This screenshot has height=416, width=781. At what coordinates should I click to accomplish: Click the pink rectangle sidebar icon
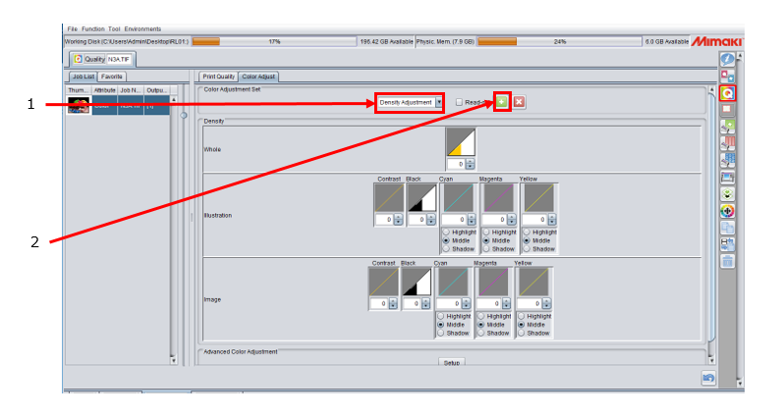pyautogui.click(x=727, y=110)
